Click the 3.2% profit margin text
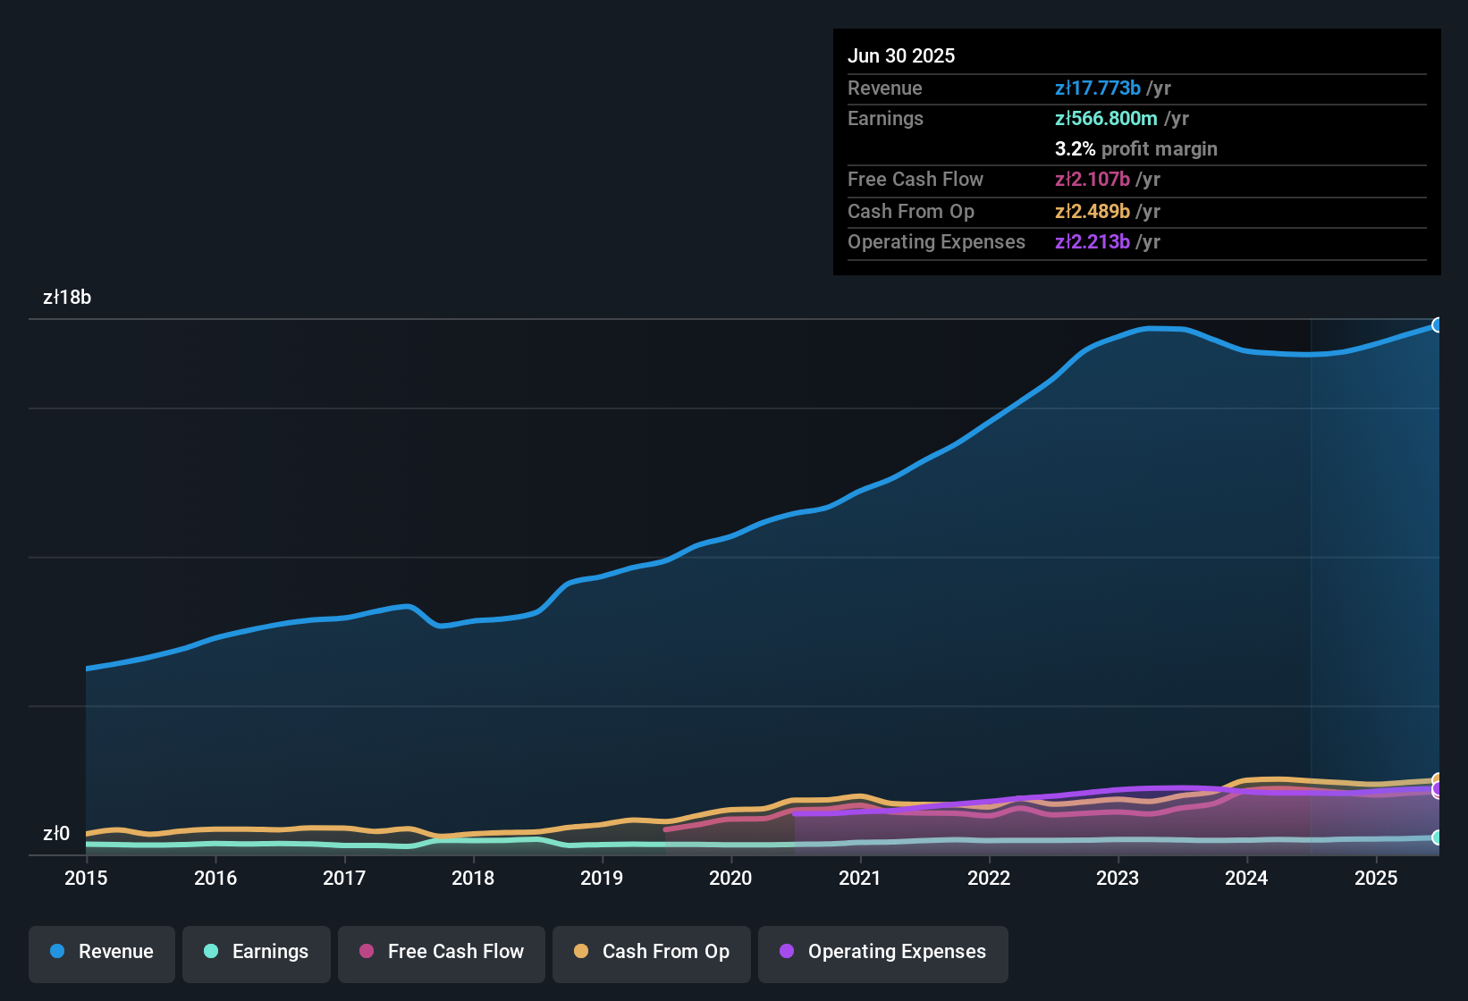 [1135, 149]
